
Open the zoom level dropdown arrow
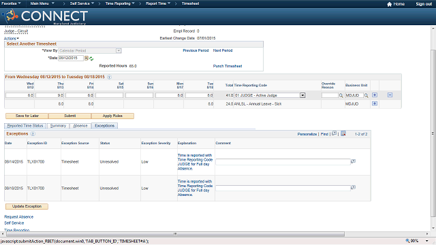pyautogui.click(x=427, y=241)
